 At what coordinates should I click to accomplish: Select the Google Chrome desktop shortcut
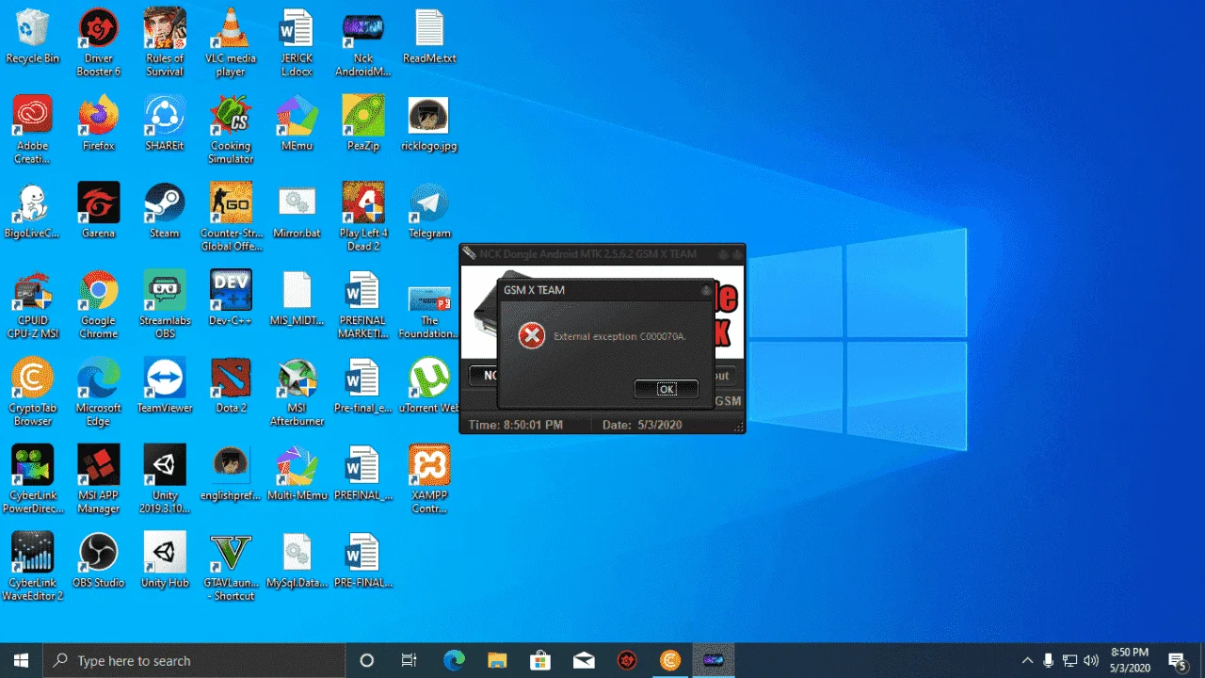99,306
